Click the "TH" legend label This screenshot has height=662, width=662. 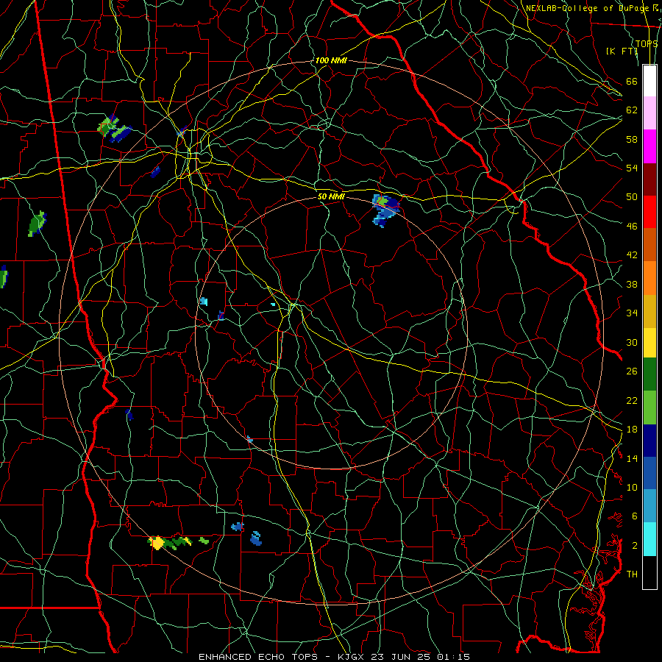point(632,574)
